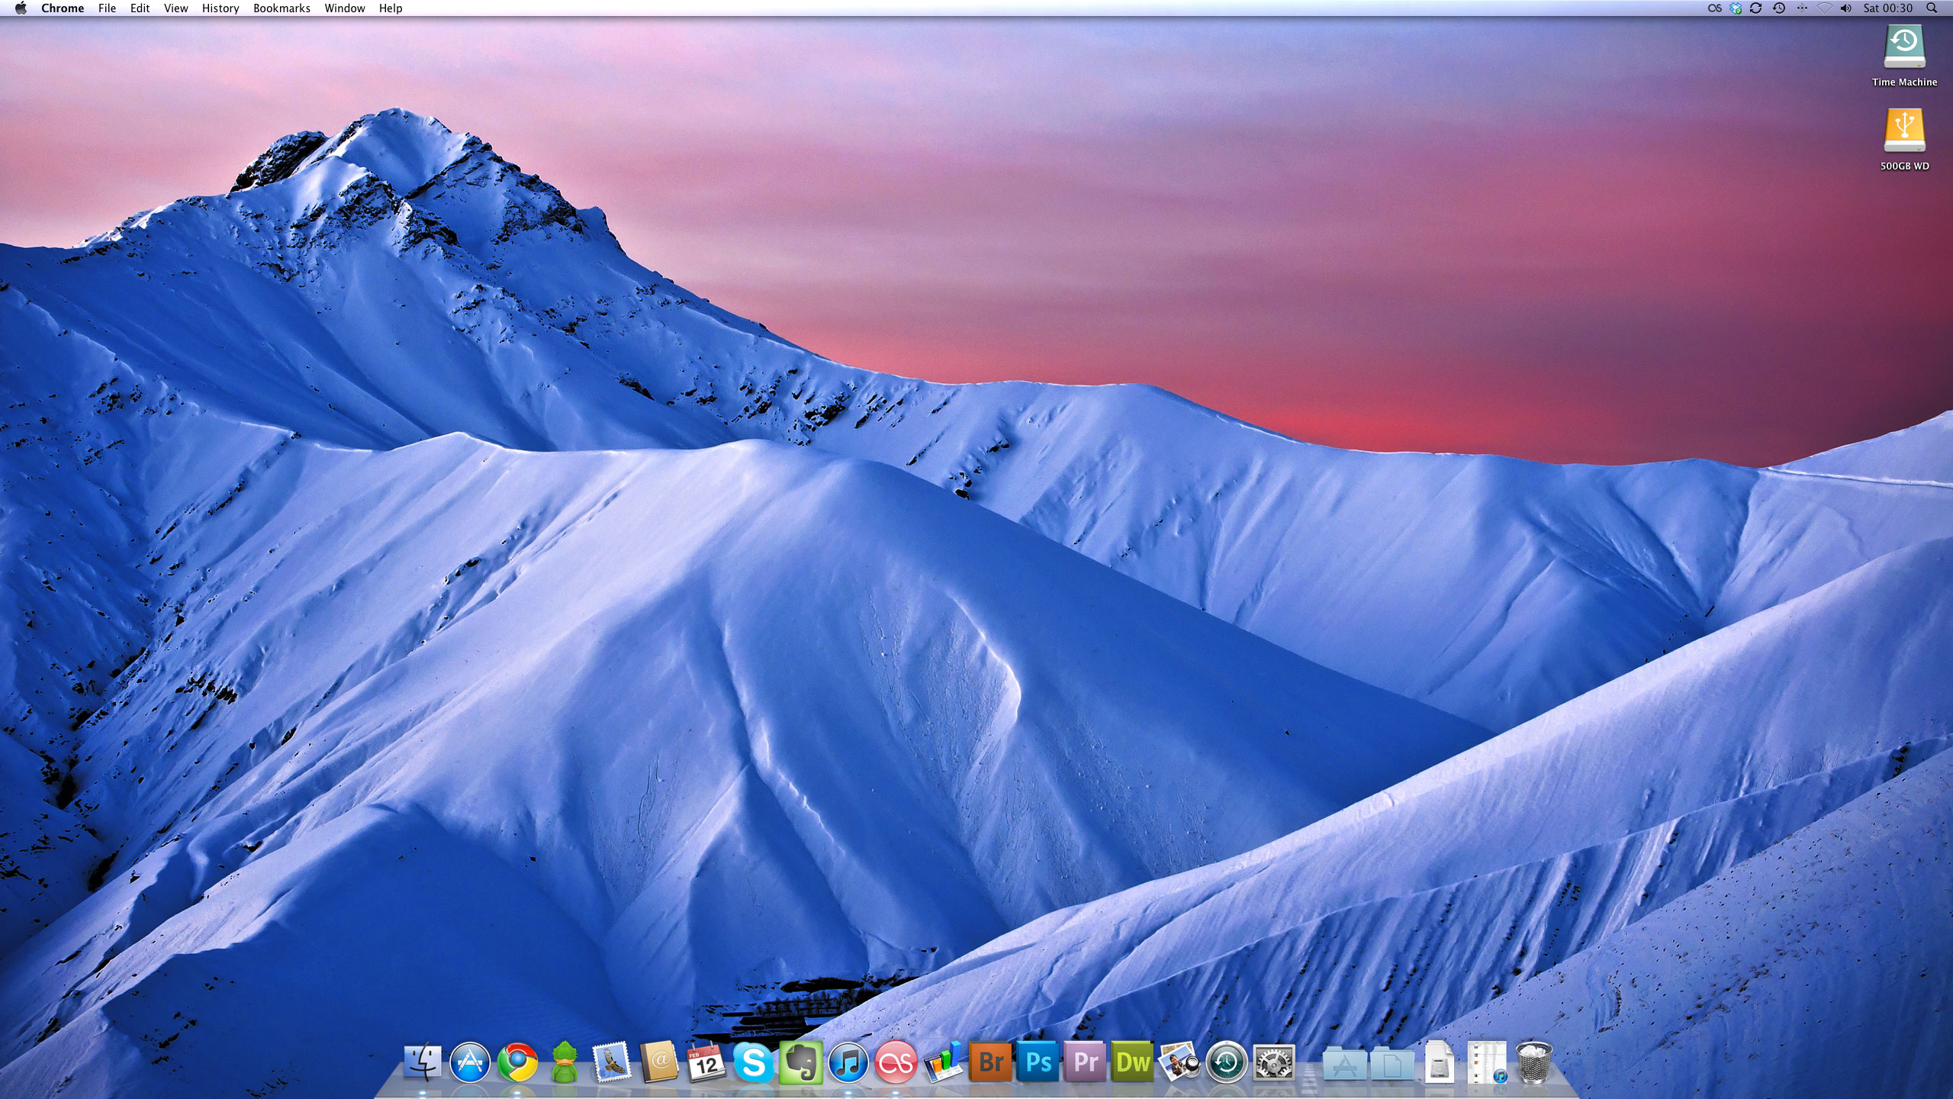Screen dimensions: 1953x1099
Task: Open the Bookmarks menu
Action: pyautogui.click(x=282, y=8)
